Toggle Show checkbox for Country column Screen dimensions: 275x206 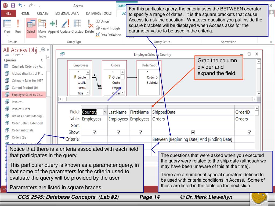click(95, 133)
